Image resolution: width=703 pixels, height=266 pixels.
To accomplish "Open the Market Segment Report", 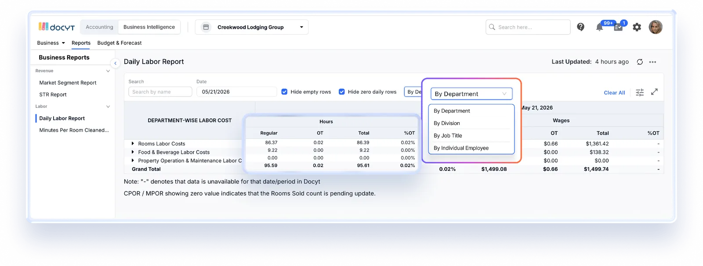I will [68, 83].
